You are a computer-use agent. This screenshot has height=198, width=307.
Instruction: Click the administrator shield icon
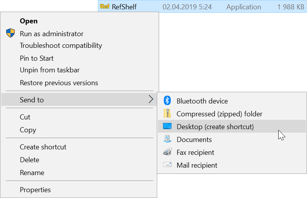point(10,33)
